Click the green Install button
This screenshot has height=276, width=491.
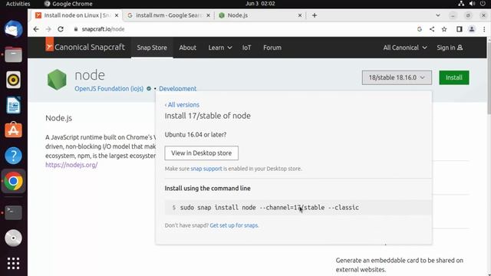454,77
